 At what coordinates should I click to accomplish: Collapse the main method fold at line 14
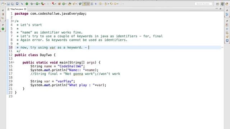tap(13, 62)
